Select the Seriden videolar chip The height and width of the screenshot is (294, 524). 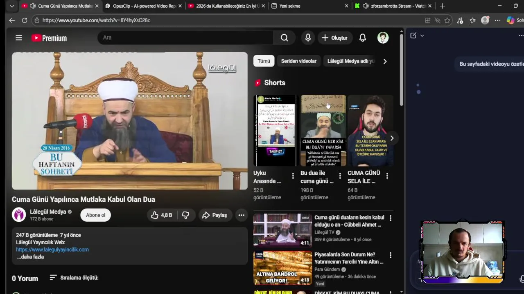pyautogui.click(x=298, y=61)
